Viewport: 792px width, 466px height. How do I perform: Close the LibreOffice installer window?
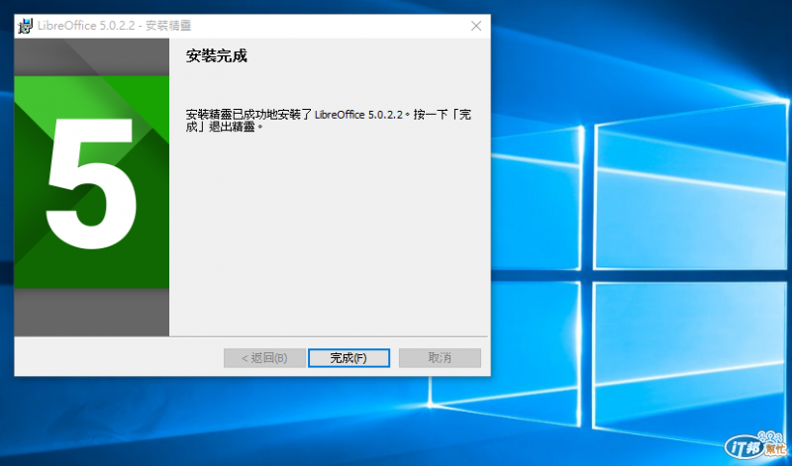point(476,26)
